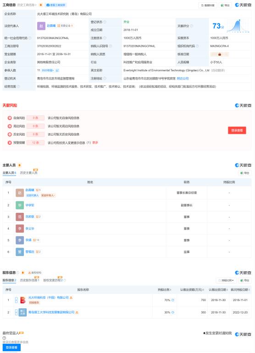
Task: Expand the 光大环境科技（中国）有限公司 shareholder row
Action: click(17, 300)
